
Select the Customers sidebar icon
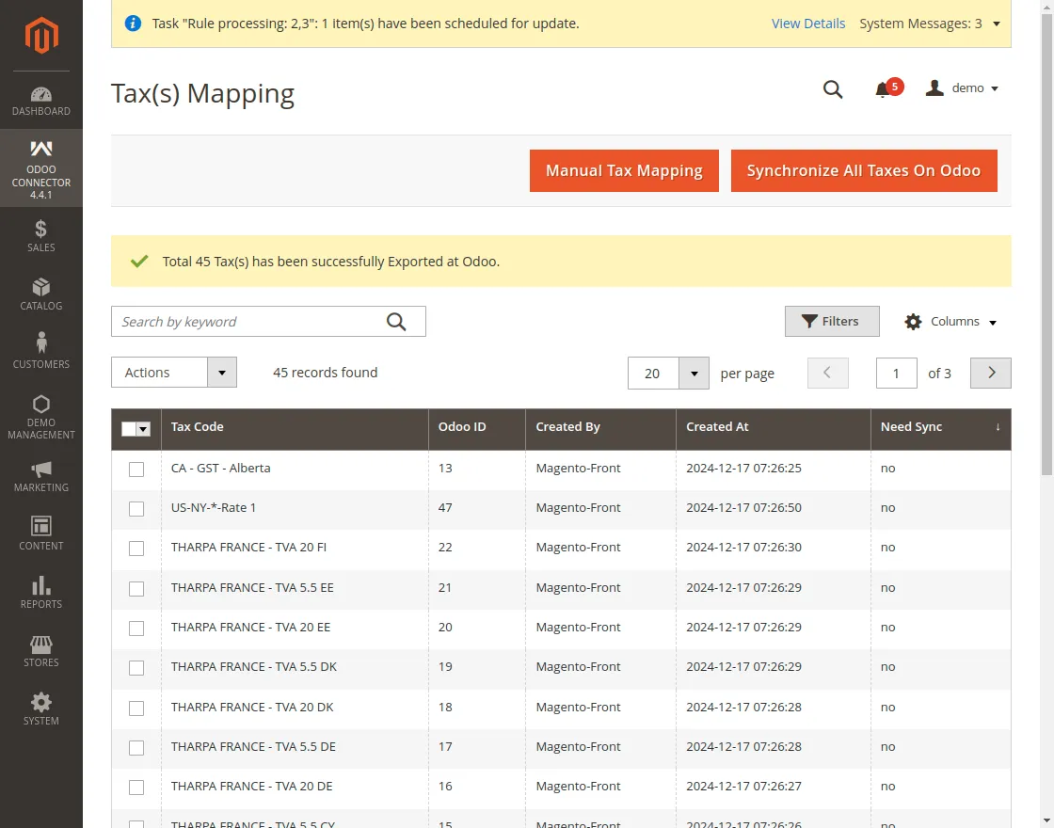pos(40,351)
